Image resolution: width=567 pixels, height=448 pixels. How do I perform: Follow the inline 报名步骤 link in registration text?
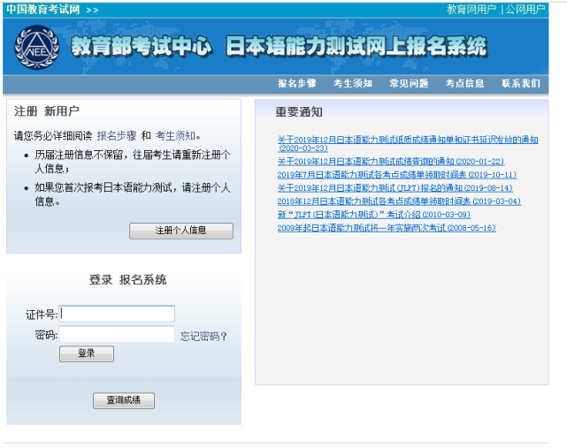click(x=117, y=136)
